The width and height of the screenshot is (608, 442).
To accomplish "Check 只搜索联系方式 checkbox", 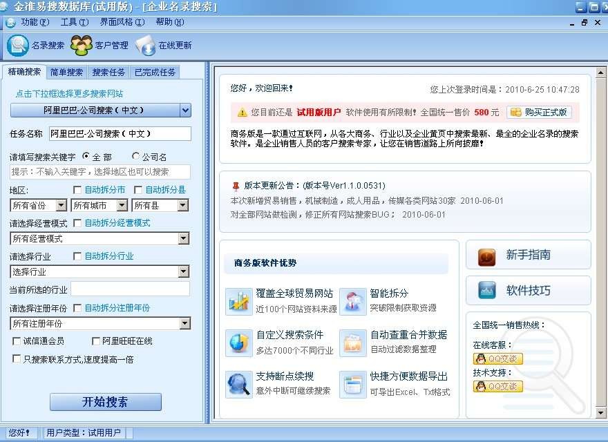I will coord(17,358).
